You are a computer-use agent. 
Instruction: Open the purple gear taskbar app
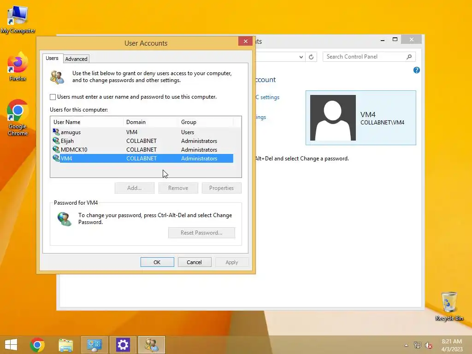(123, 345)
